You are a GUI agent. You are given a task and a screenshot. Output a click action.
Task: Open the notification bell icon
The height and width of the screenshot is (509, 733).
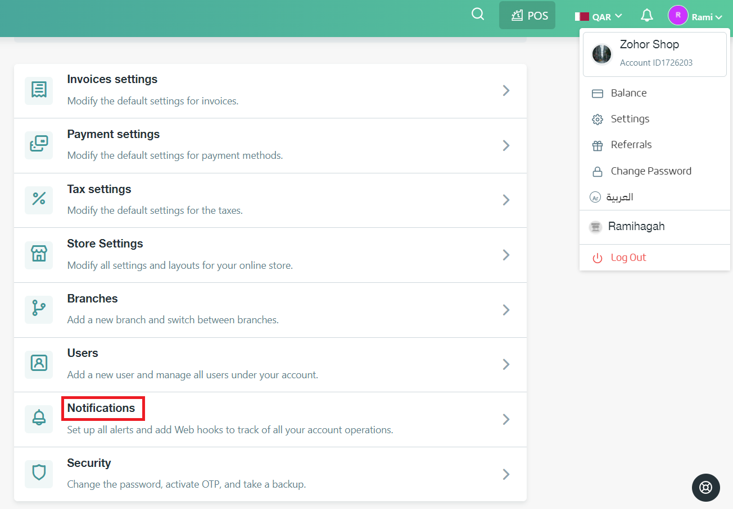point(646,15)
